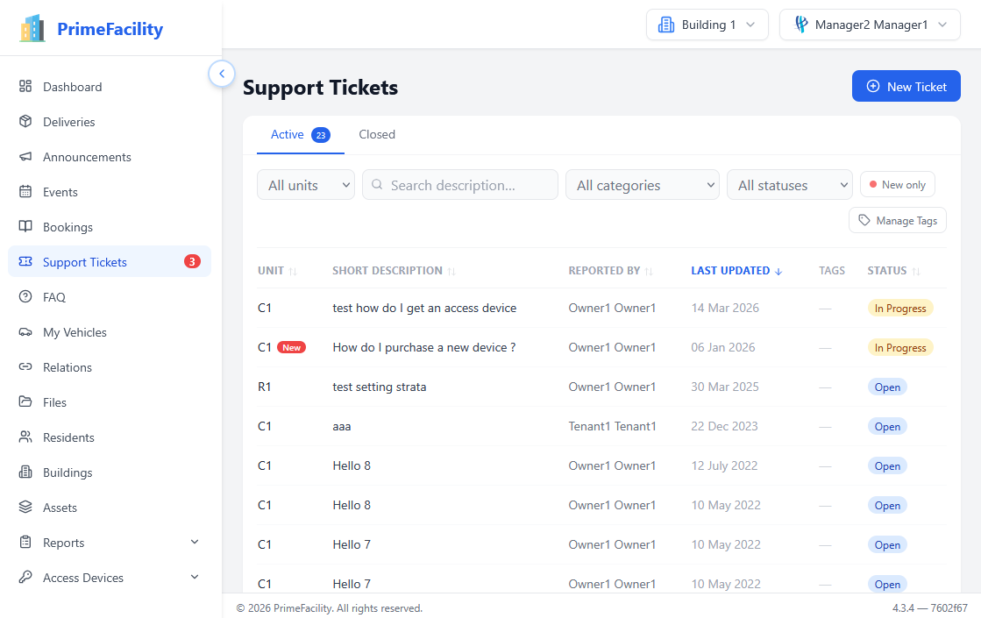Enable the 'New only' ticket filter

click(x=897, y=184)
